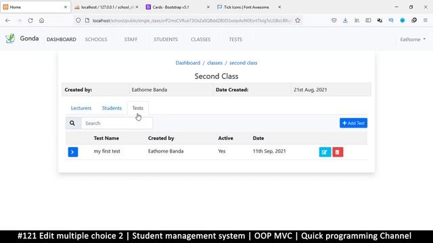Click the Date column header
The image size is (433, 243).
[x=258, y=138]
